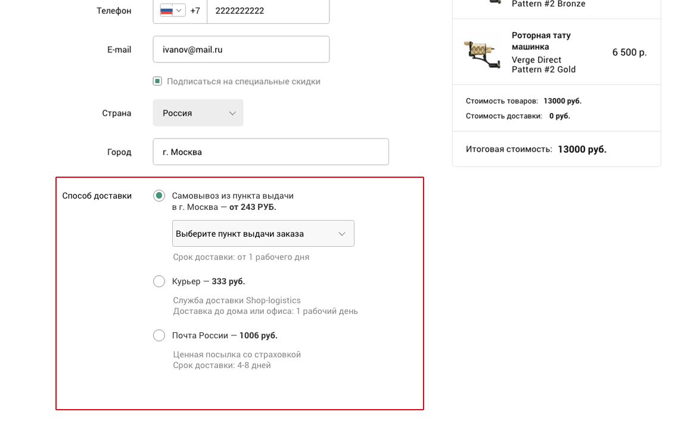Toggle the special discounts subscription checkbox
Image resolution: width=675 pixels, height=421 pixels.
157,81
